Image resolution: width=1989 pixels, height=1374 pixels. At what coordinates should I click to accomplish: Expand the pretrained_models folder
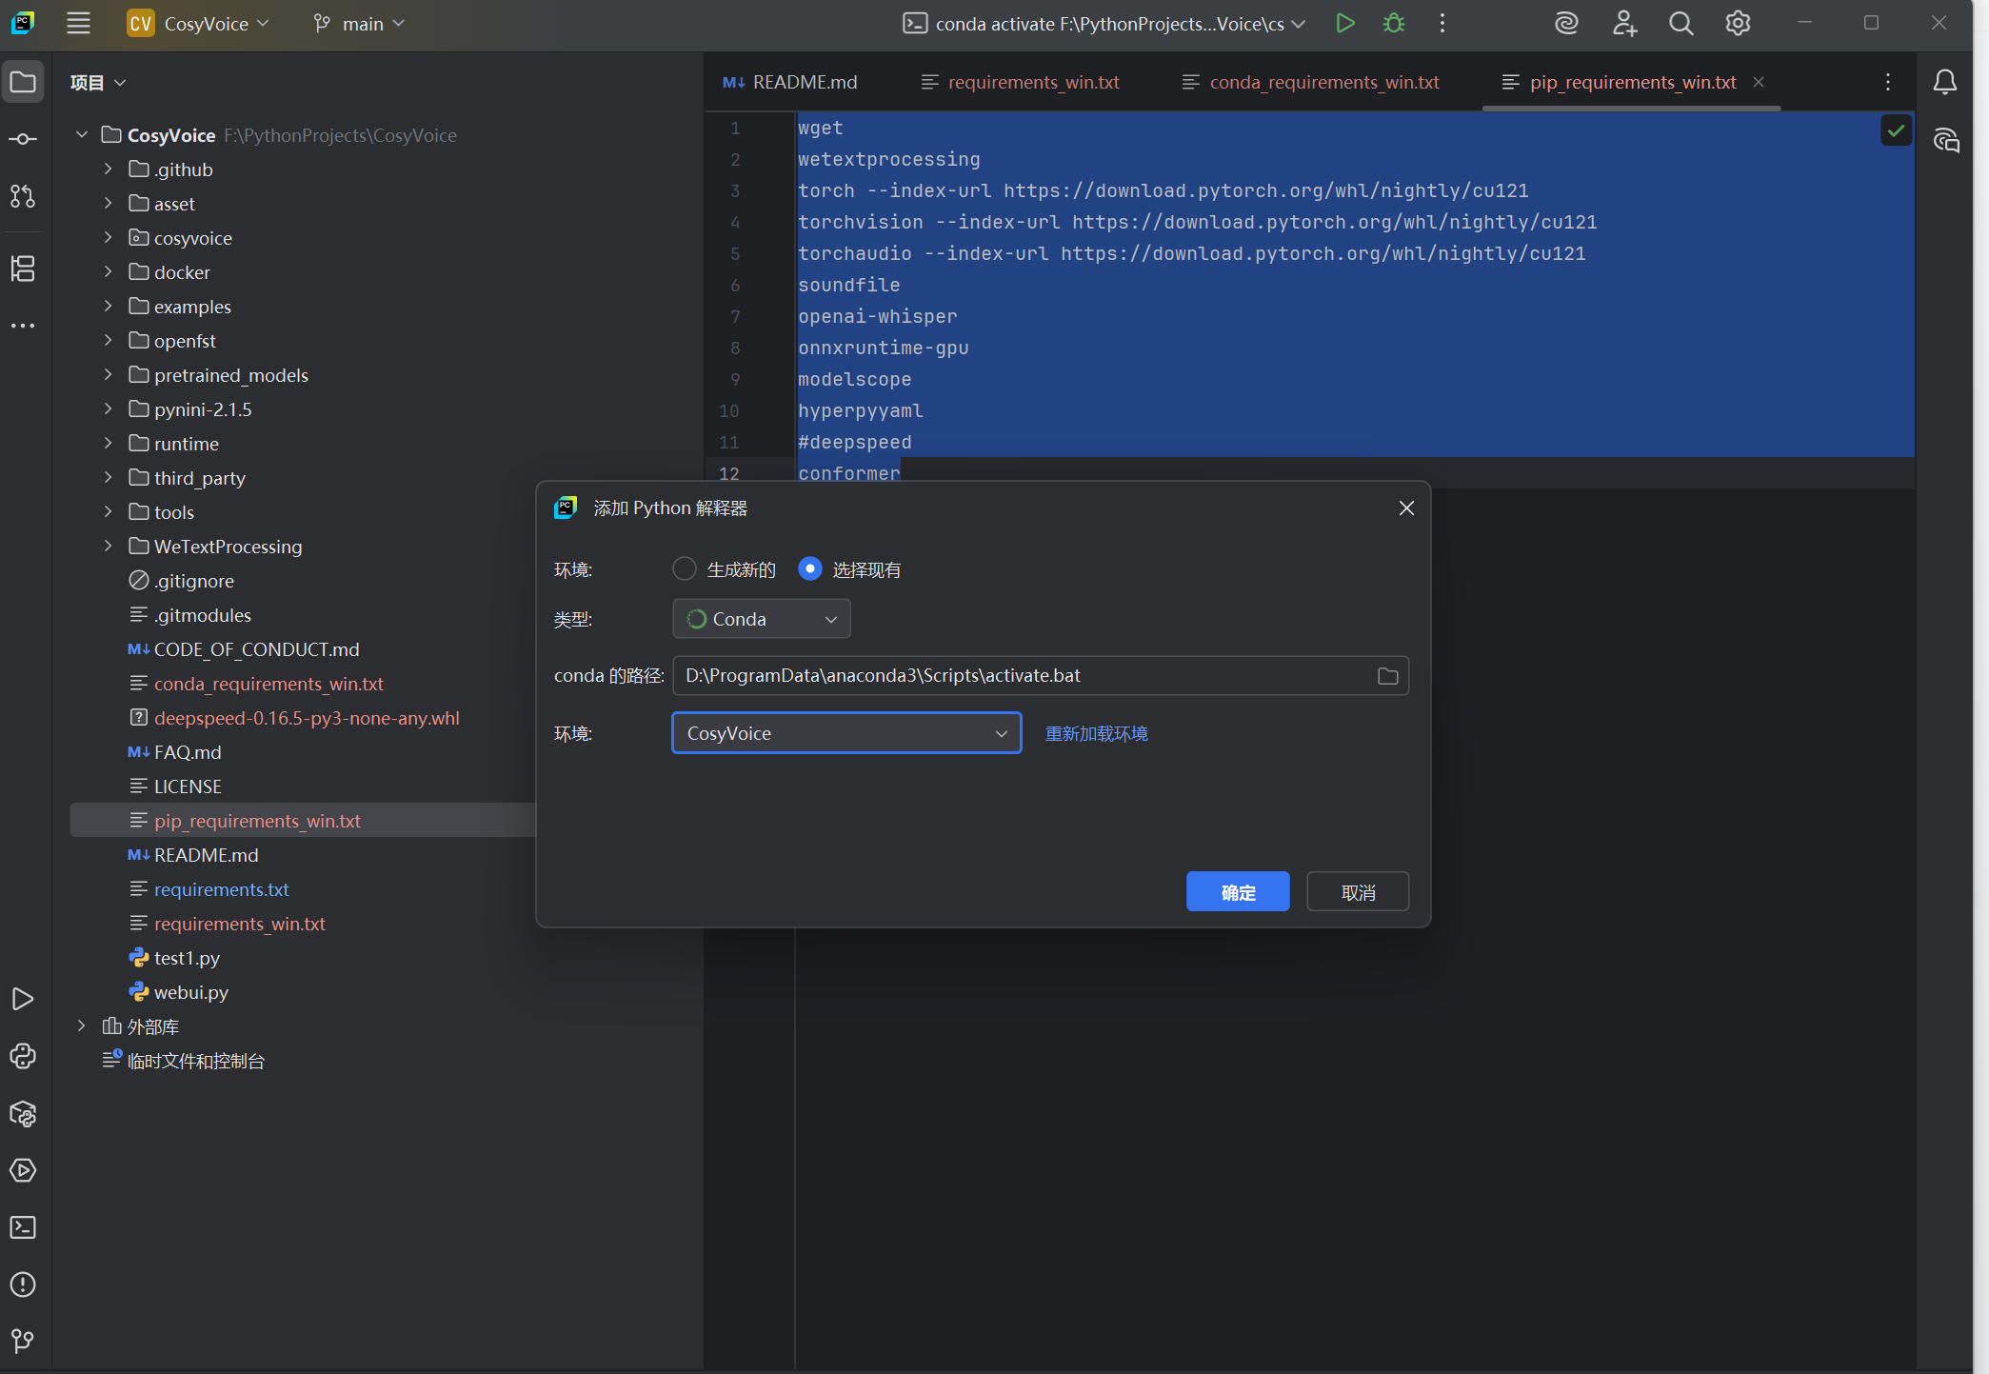click(109, 375)
